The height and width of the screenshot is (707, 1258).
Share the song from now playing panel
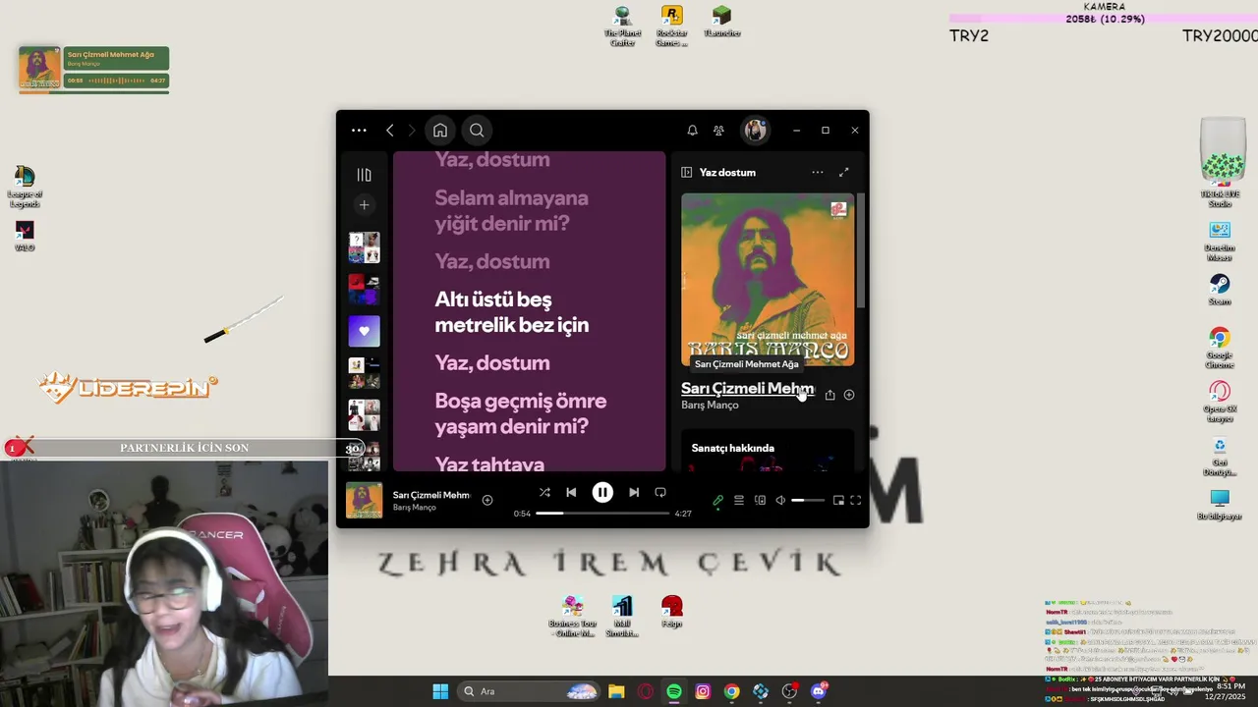pyautogui.click(x=829, y=395)
